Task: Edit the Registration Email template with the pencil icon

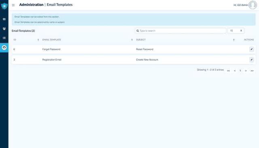Action: [252, 60]
